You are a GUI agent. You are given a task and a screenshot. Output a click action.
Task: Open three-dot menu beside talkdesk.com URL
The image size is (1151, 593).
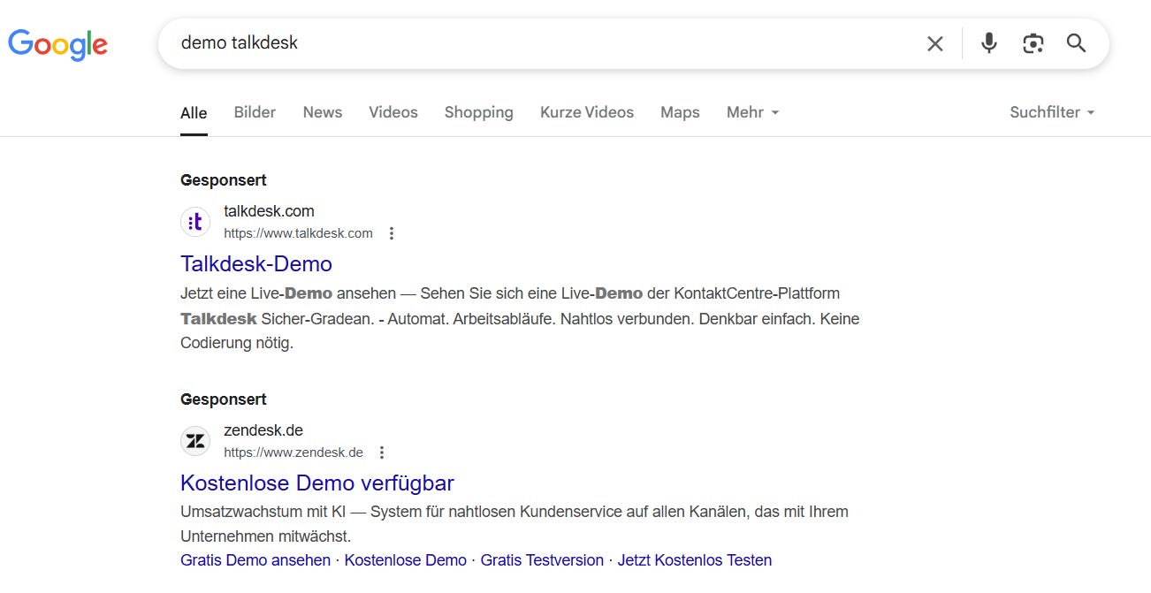point(392,233)
